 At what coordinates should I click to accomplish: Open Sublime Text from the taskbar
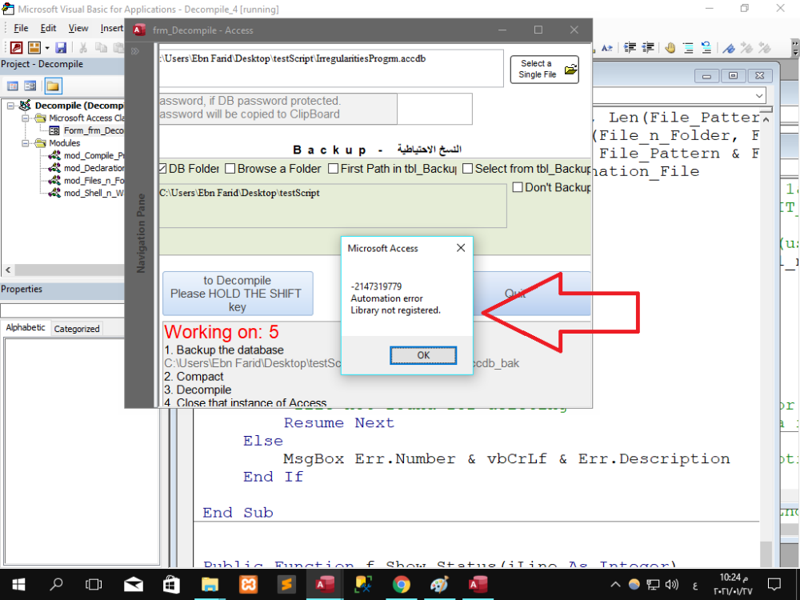(x=286, y=584)
